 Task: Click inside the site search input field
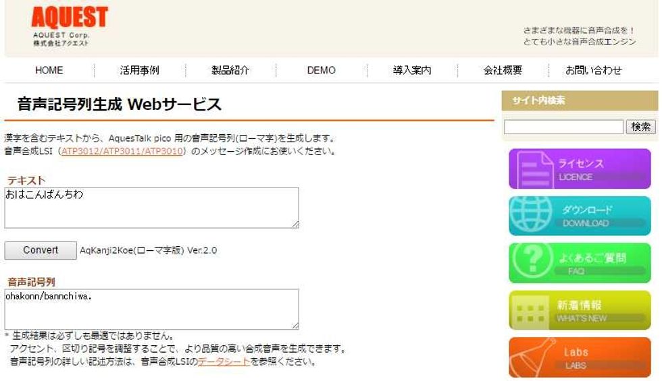click(563, 127)
